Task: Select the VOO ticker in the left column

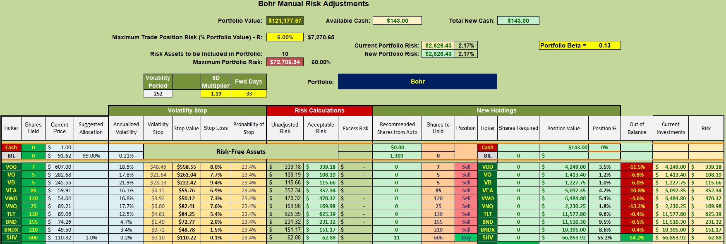Action: [11, 167]
